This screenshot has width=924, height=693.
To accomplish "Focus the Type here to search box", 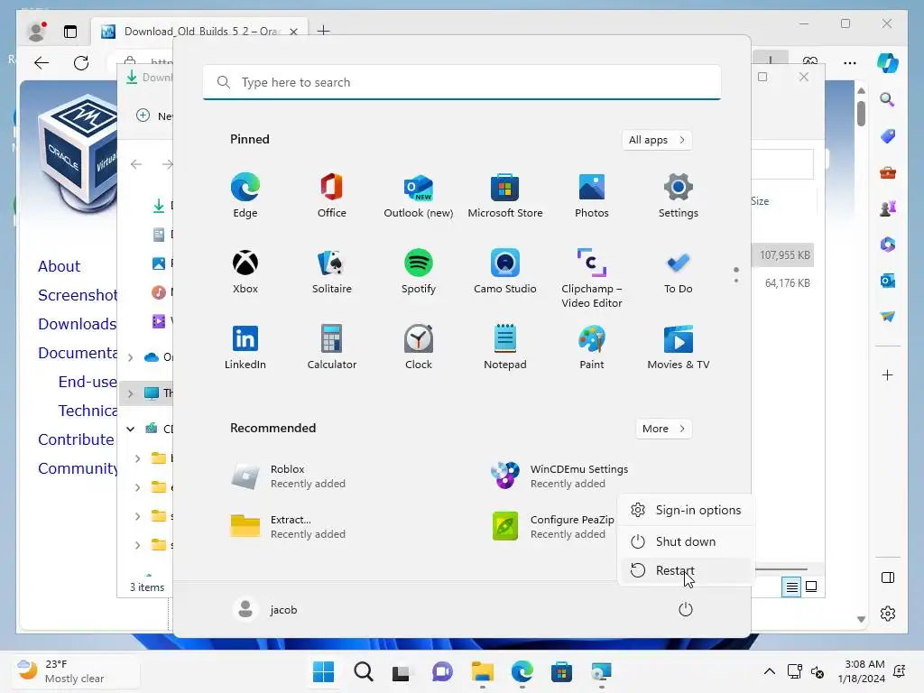I will coord(462,82).
